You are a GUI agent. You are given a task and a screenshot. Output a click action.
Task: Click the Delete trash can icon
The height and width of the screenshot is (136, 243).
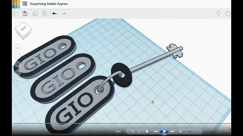[45, 13]
